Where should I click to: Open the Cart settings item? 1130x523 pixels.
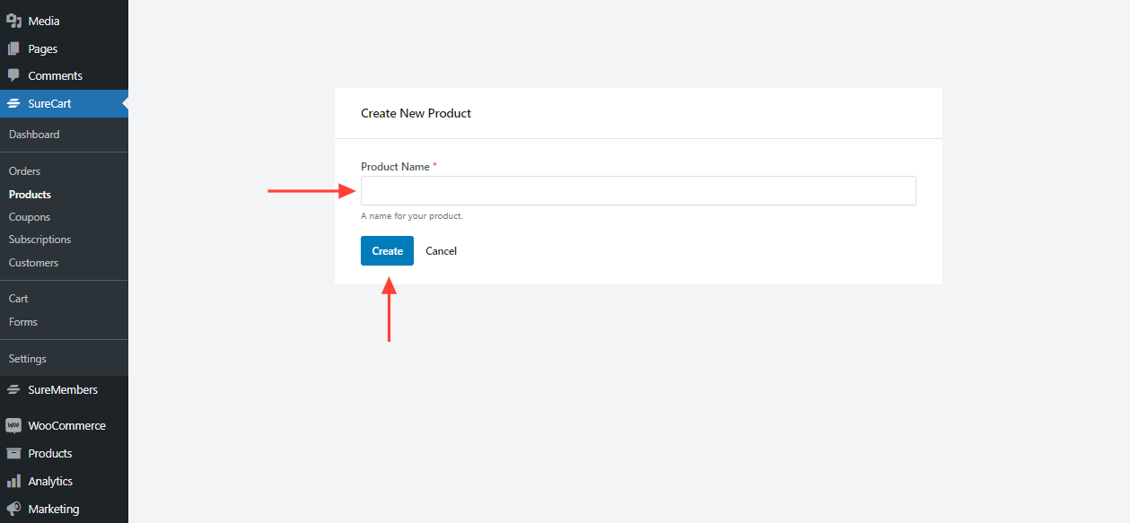coord(19,299)
